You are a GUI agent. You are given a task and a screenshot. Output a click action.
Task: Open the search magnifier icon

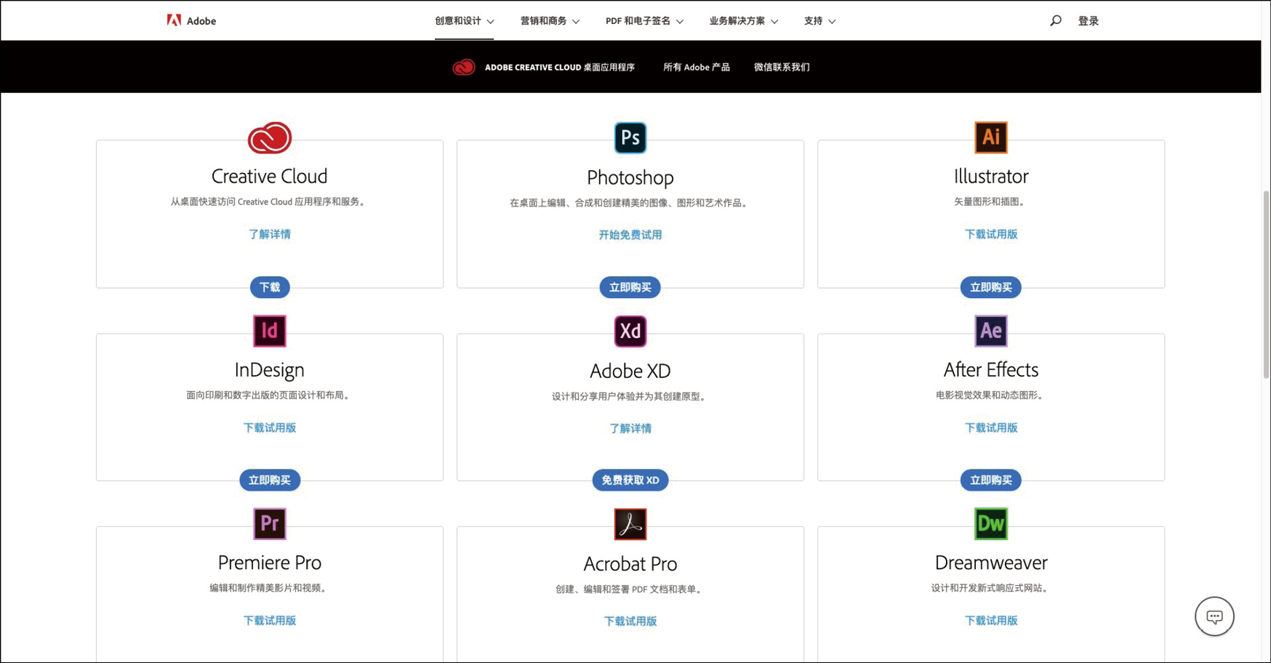[1055, 20]
